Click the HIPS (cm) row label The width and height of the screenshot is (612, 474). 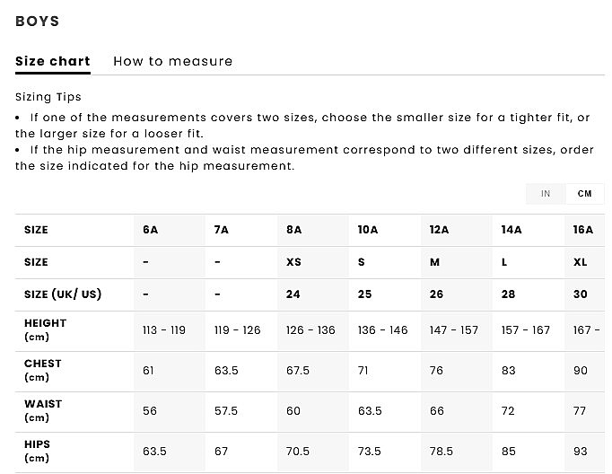[x=38, y=451]
